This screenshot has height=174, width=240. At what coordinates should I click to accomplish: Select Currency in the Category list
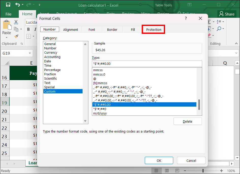pyautogui.click(x=51, y=53)
